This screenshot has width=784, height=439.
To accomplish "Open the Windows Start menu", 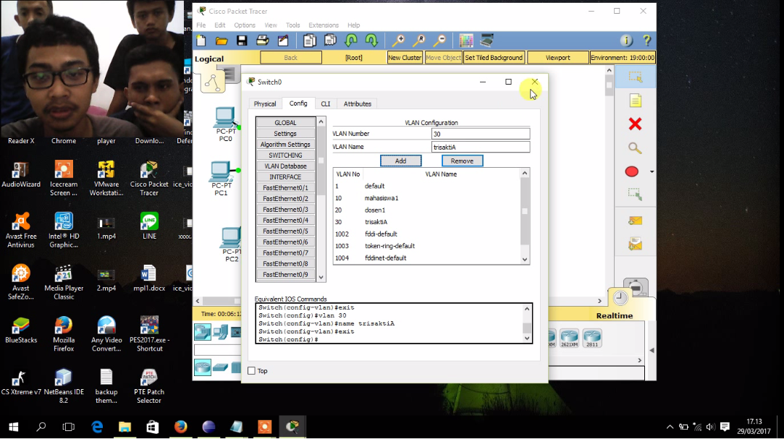I will click(x=14, y=427).
